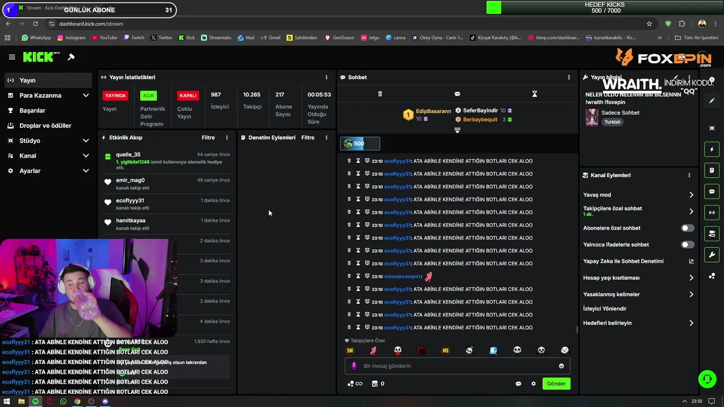Screen dimensions: 724x407
Task: Click the broadcast signal icon in right sidebar
Action: pos(712,213)
